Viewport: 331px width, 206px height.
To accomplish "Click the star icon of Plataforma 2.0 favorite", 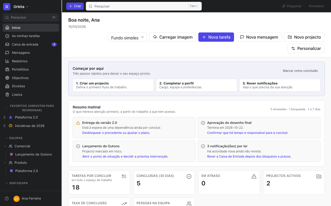I will tap(11, 117).
